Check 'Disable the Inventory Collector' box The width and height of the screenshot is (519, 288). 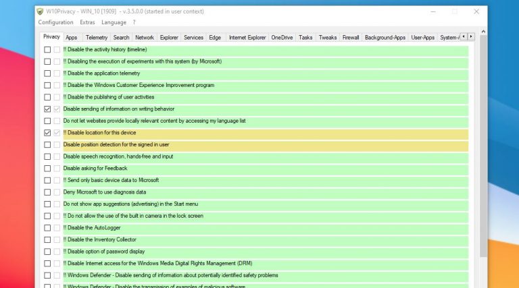47,240
